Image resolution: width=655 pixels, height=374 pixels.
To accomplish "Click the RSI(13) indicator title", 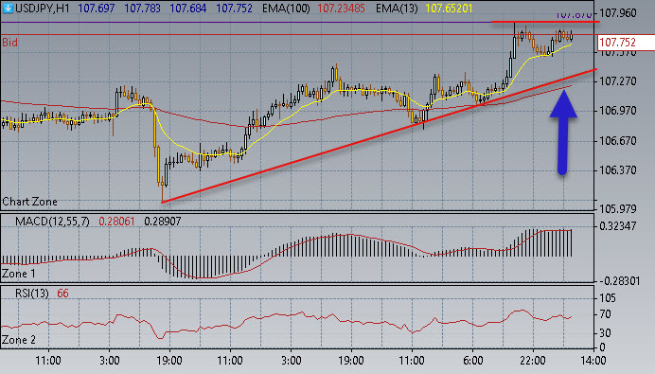I will [32, 294].
